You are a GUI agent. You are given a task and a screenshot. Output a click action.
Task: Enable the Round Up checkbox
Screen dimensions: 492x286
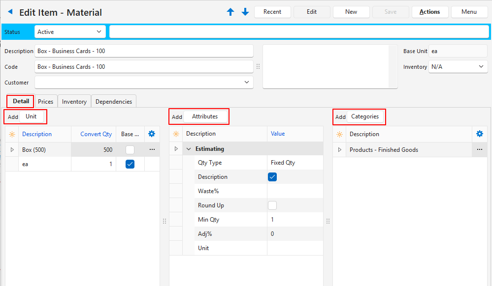click(272, 205)
